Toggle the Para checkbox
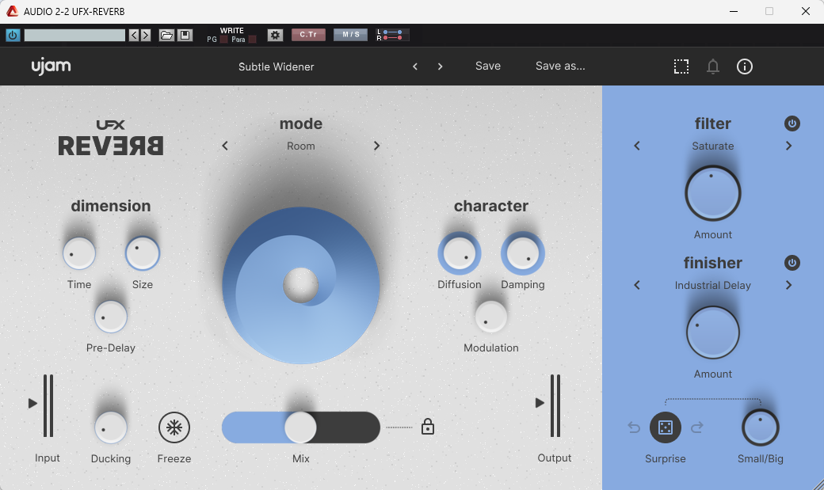Viewport: 824px width, 490px height. point(252,40)
